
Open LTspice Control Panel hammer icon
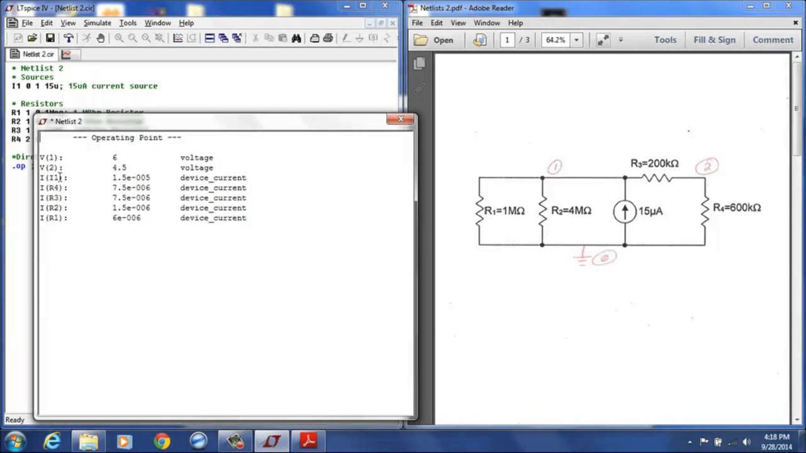pos(69,38)
